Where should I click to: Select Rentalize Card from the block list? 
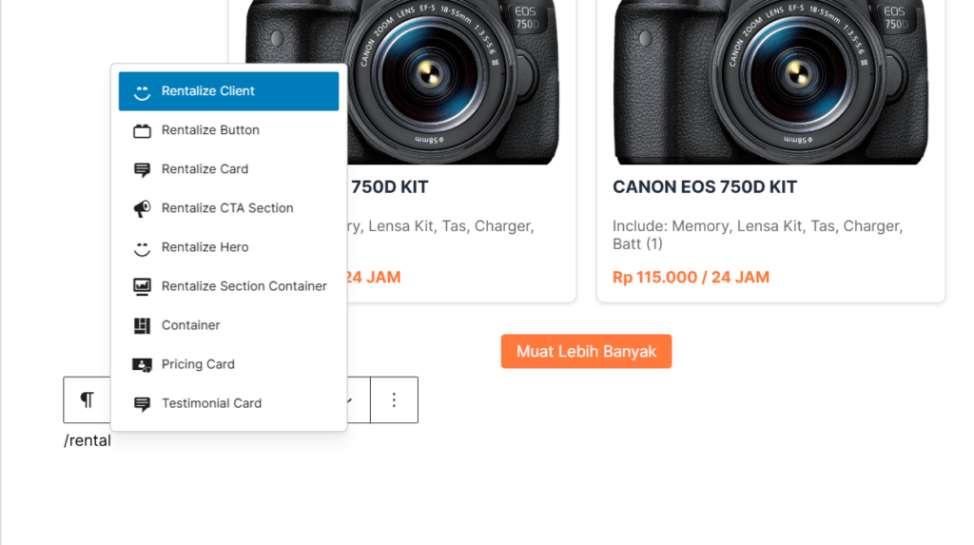tap(205, 169)
